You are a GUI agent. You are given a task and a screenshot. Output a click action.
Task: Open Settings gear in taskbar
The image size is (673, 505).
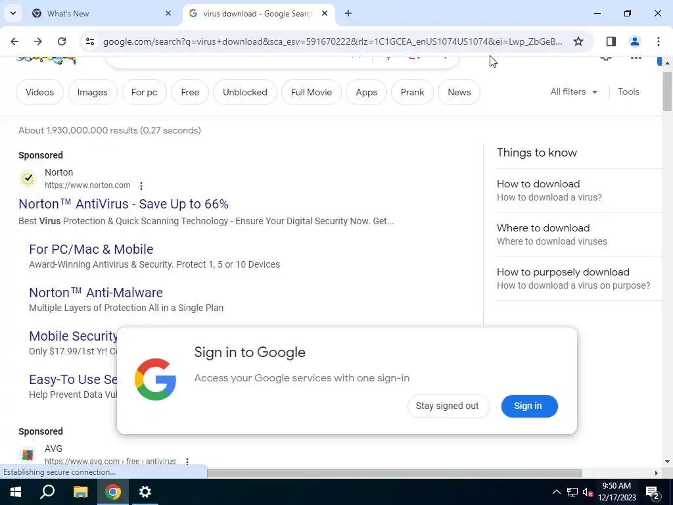[145, 492]
